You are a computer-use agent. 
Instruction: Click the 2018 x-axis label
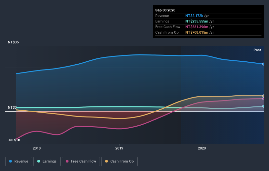coord(37,148)
